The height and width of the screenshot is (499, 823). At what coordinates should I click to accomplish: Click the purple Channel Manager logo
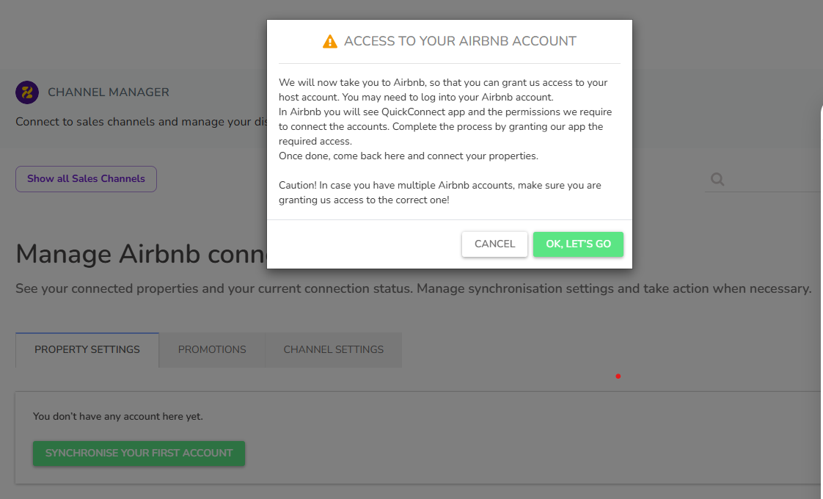(x=27, y=92)
